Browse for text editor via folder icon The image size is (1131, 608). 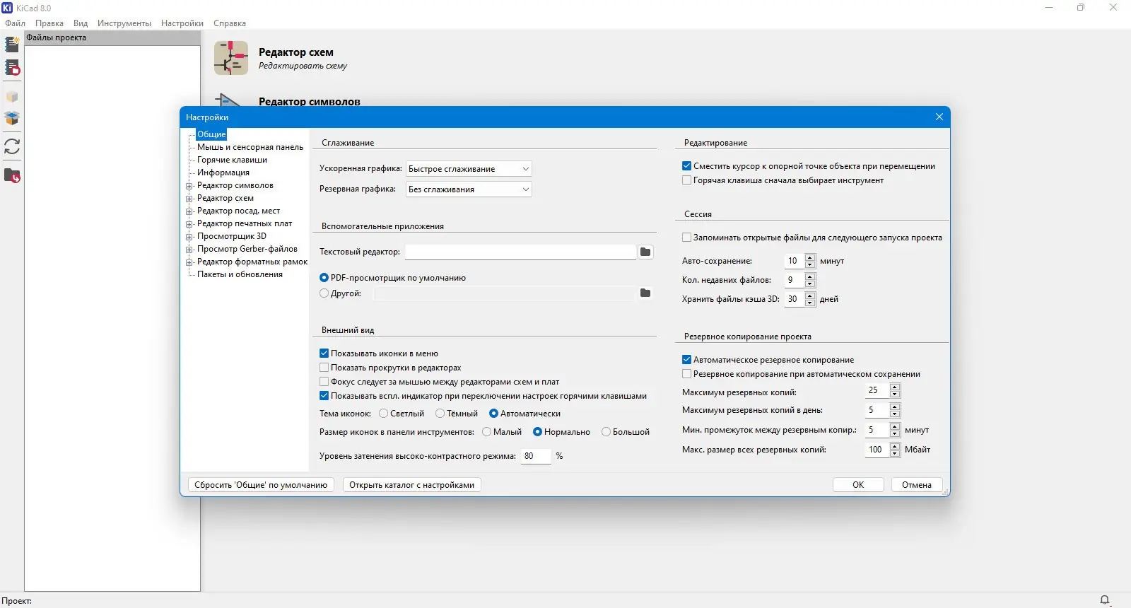click(x=645, y=252)
